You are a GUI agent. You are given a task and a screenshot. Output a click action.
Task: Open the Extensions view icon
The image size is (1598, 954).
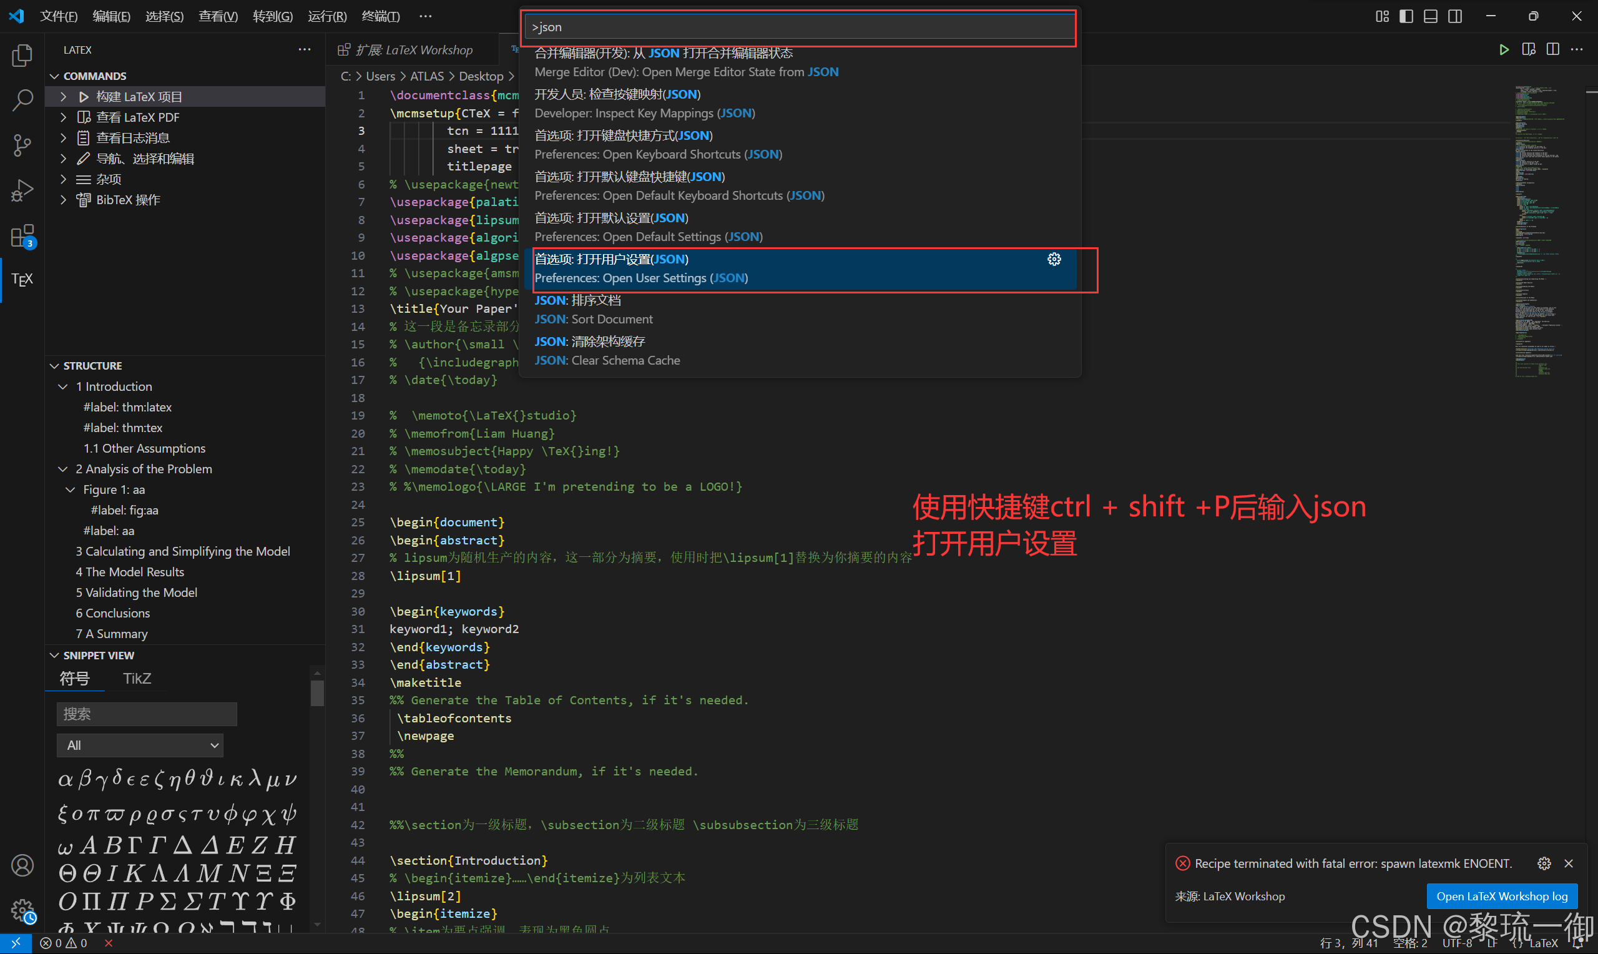[22, 236]
